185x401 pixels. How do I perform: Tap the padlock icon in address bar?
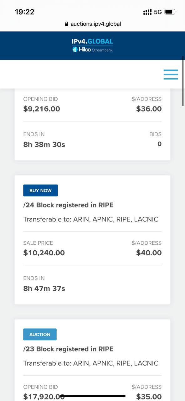66,24
